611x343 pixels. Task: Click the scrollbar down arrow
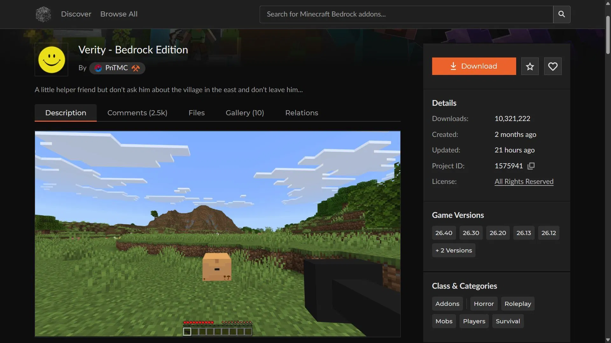click(608, 340)
